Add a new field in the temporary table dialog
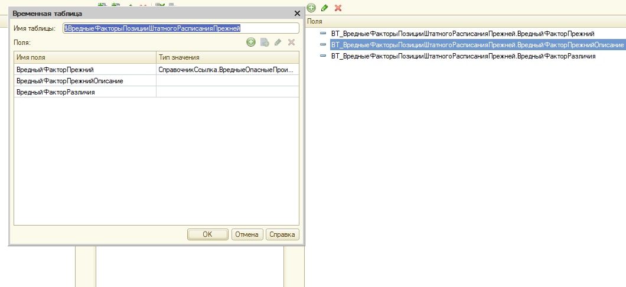626x287 pixels. [251, 43]
